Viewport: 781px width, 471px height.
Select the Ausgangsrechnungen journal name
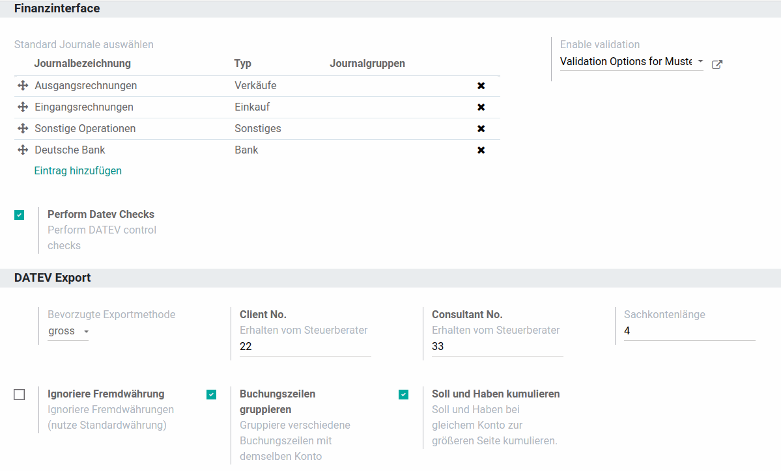86,85
